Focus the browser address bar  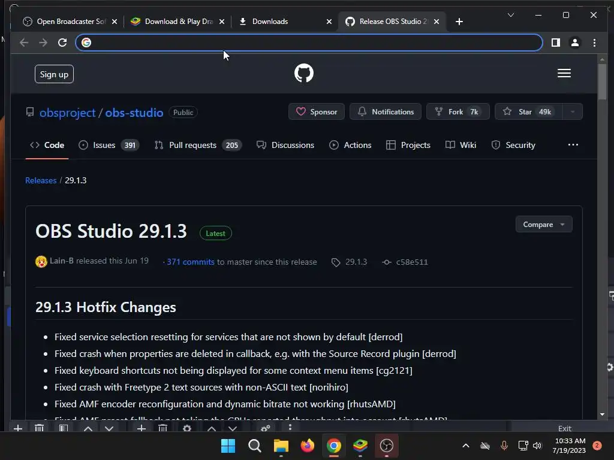tap(309, 43)
